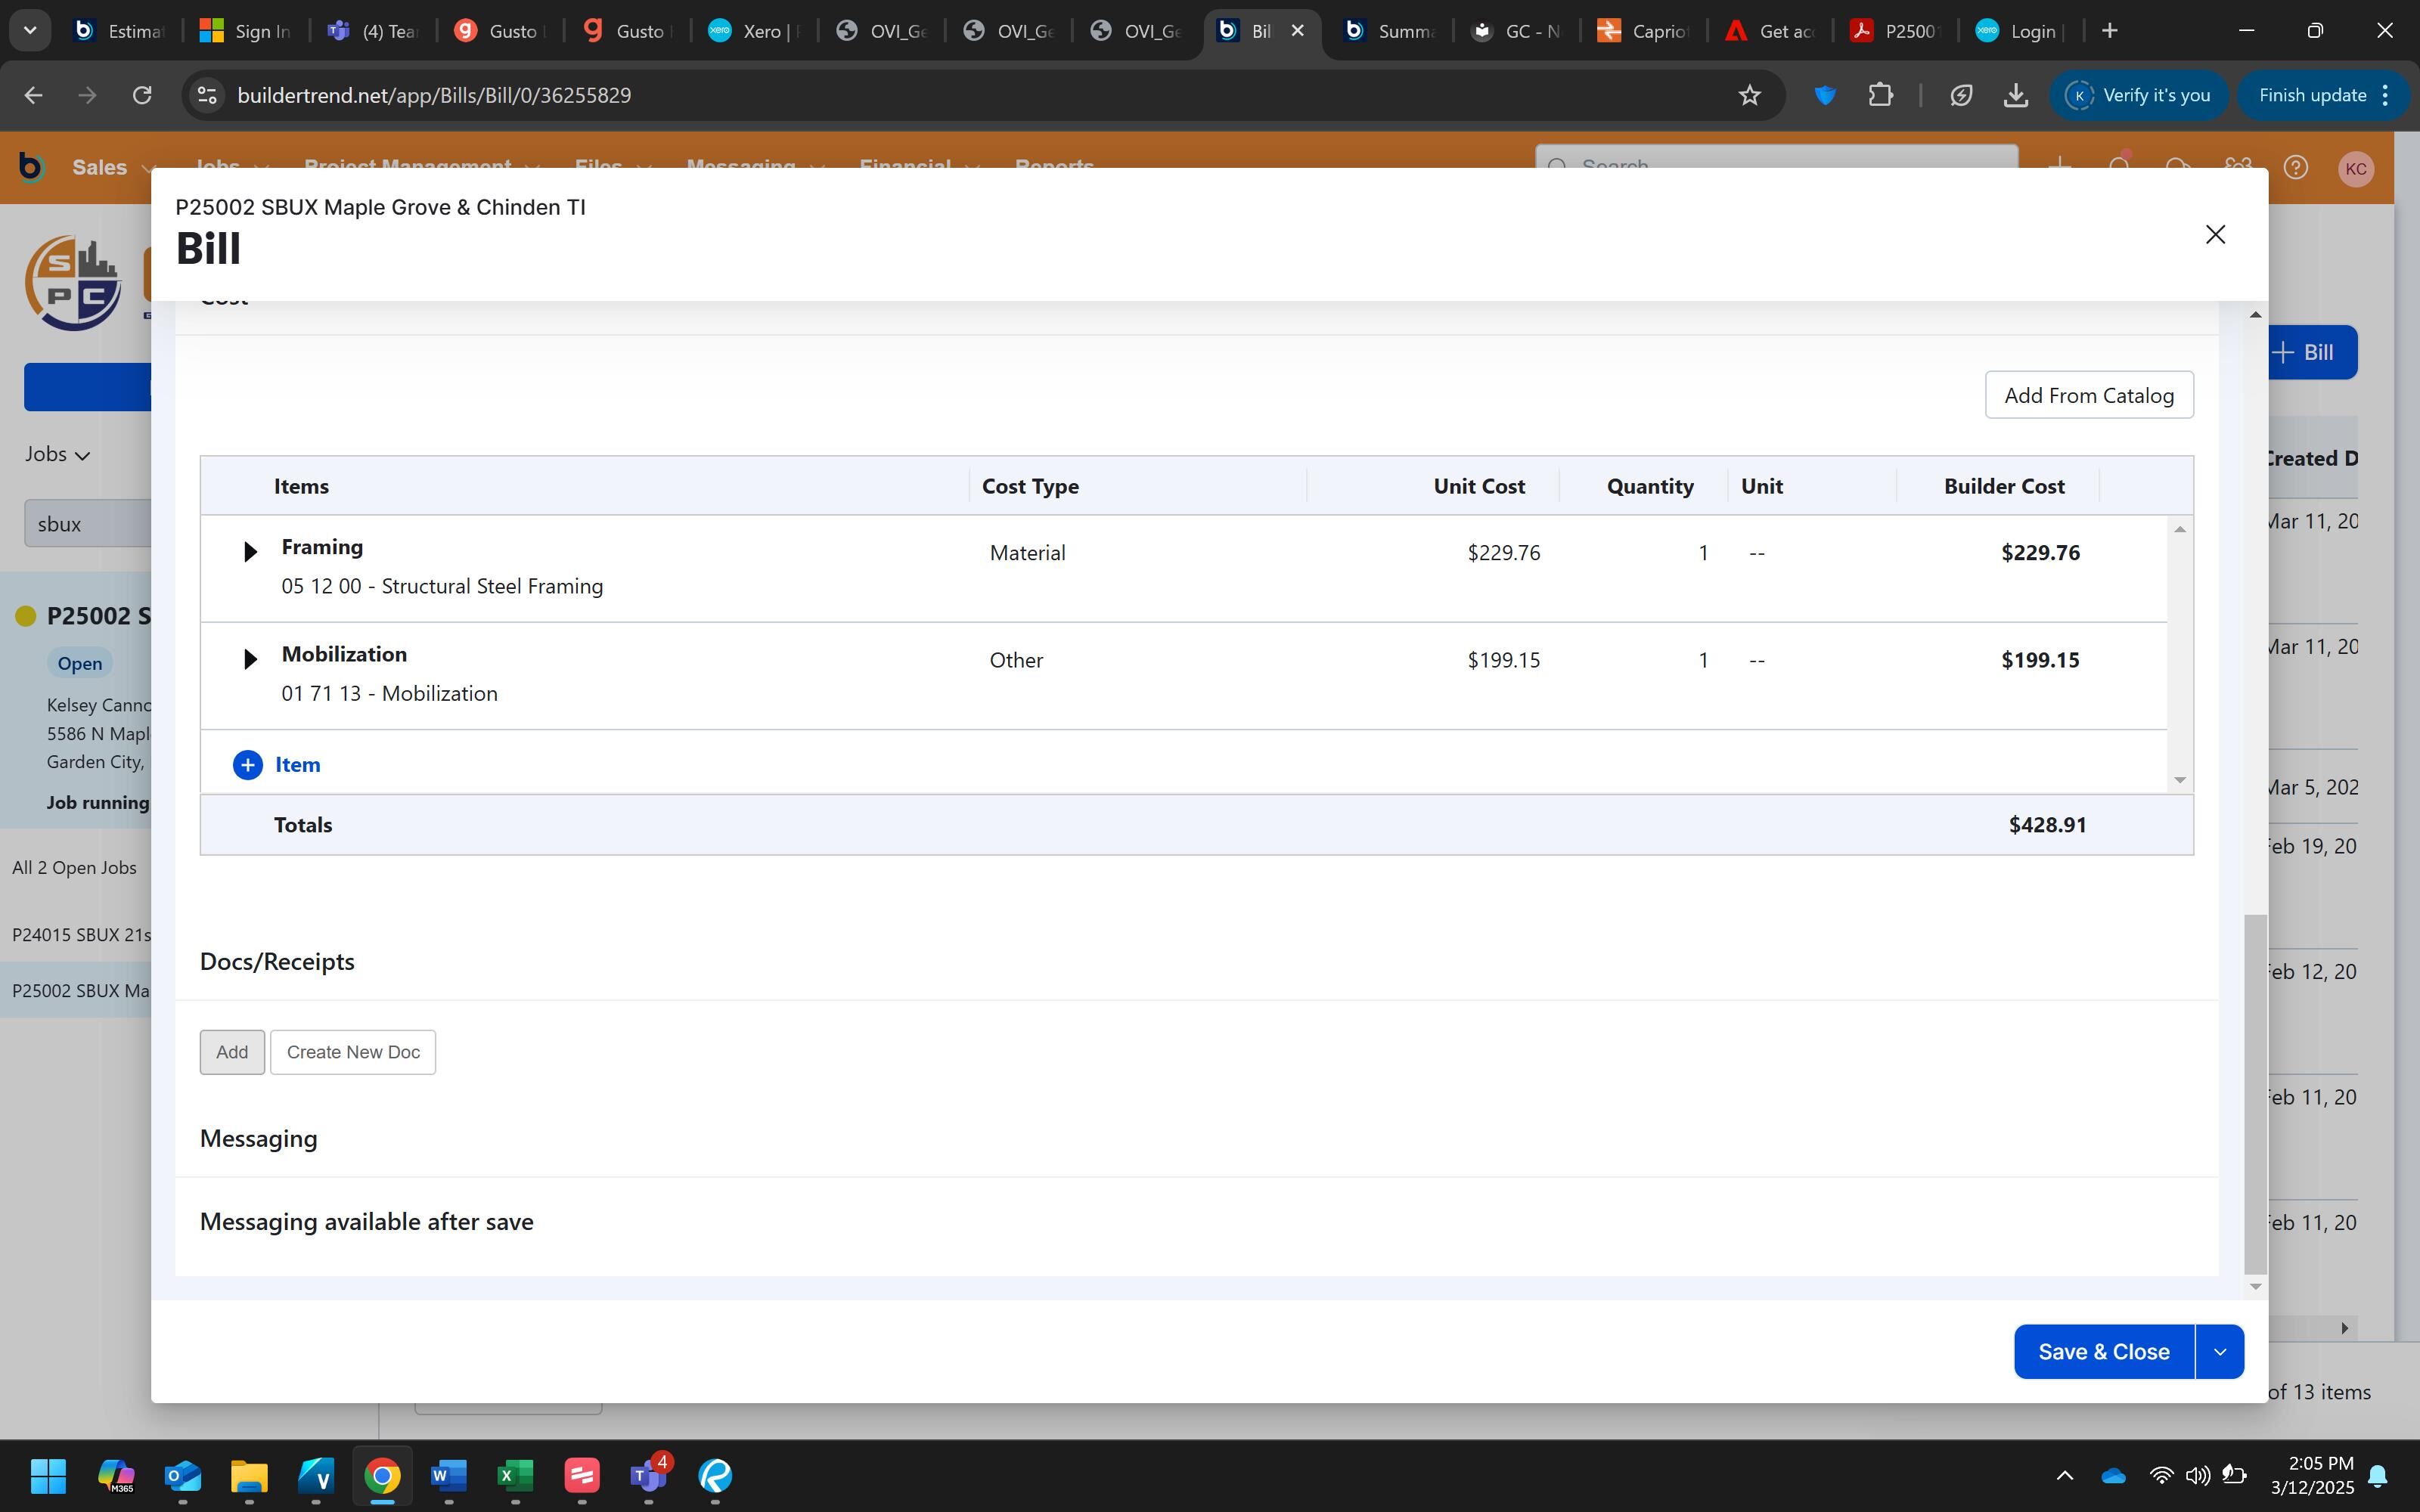
Task: Open the Jobs dropdown in sidebar
Action: point(58,454)
